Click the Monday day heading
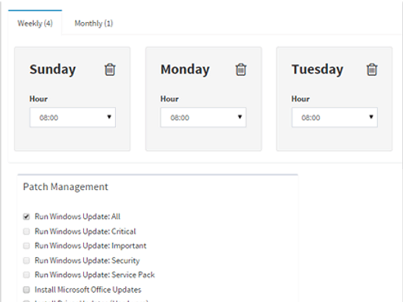The height and width of the screenshot is (302, 403). click(x=185, y=70)
